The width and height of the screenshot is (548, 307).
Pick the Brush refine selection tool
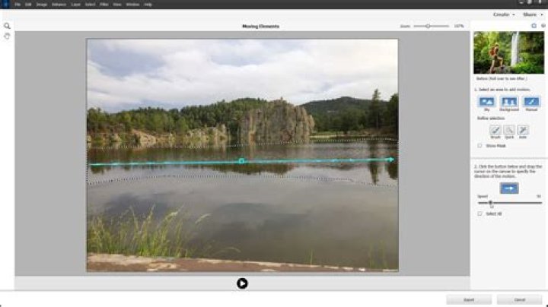[495, 130]
